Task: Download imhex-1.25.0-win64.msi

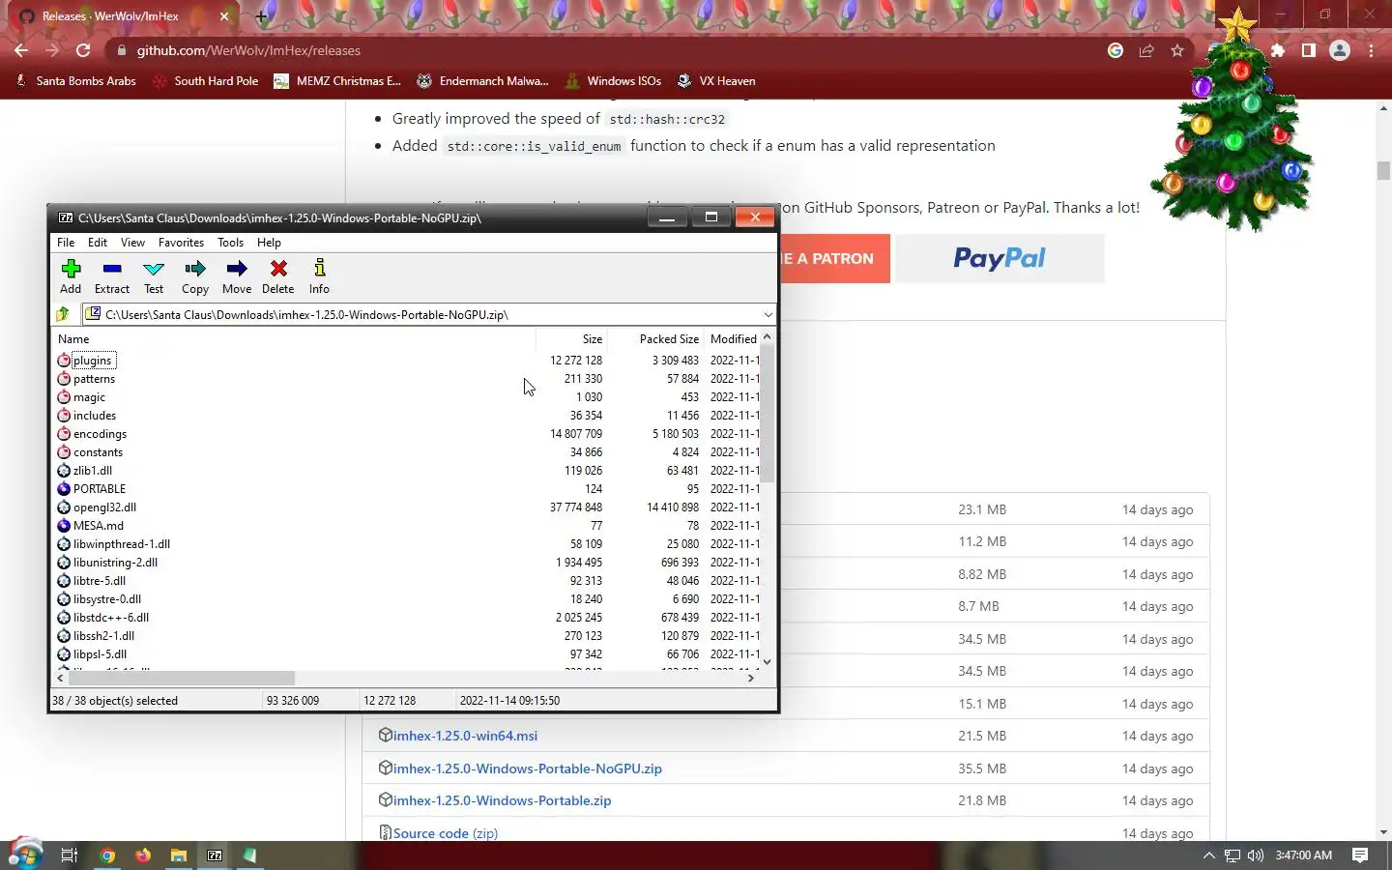Action: pos(465,736)
